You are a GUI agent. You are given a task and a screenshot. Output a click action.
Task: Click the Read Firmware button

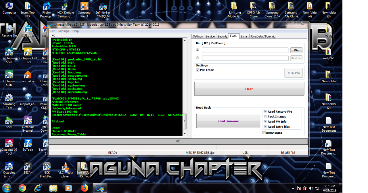click(x=228, y=121)
